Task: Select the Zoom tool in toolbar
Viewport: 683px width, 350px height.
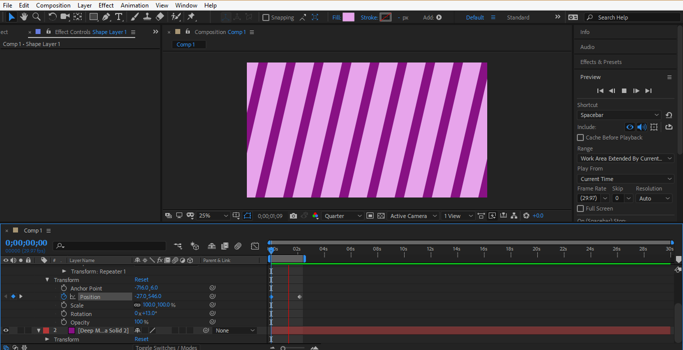Action: point(37,17)
